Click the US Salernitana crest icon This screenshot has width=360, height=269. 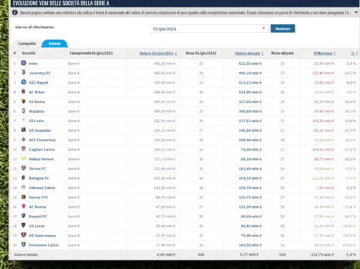(x=23, y=235)
